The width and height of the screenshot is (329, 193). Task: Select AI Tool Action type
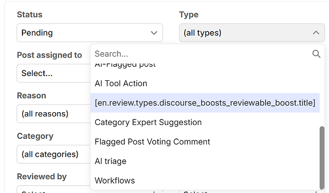(205, 84)
